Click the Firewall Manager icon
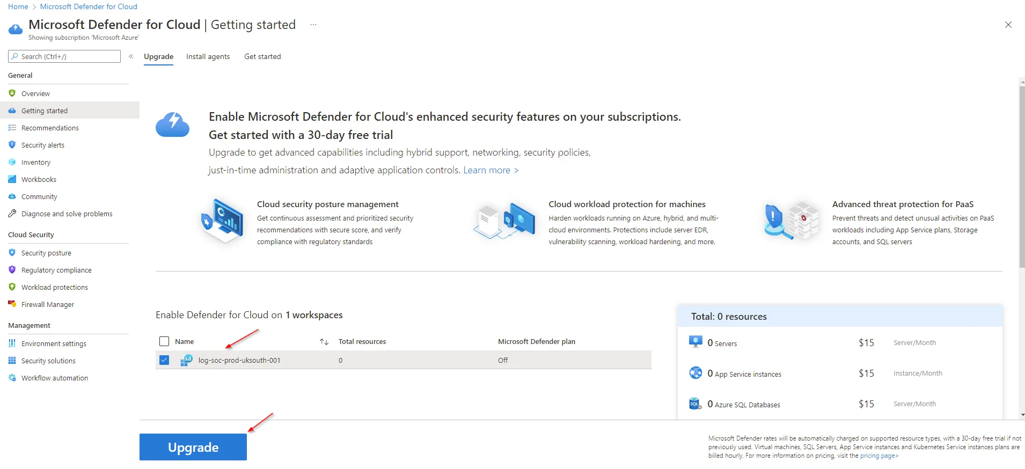 pyautogui.click(x=12, y=304)
